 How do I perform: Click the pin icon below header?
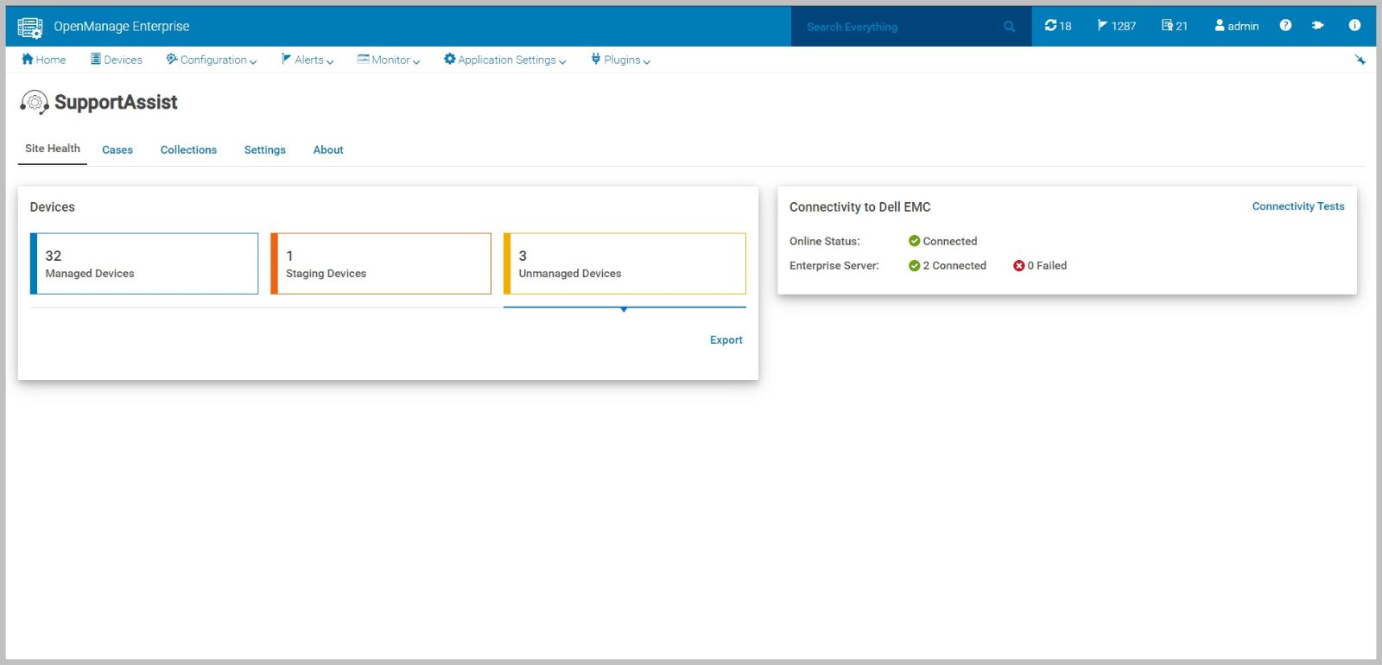click(x=1360, y=60)
